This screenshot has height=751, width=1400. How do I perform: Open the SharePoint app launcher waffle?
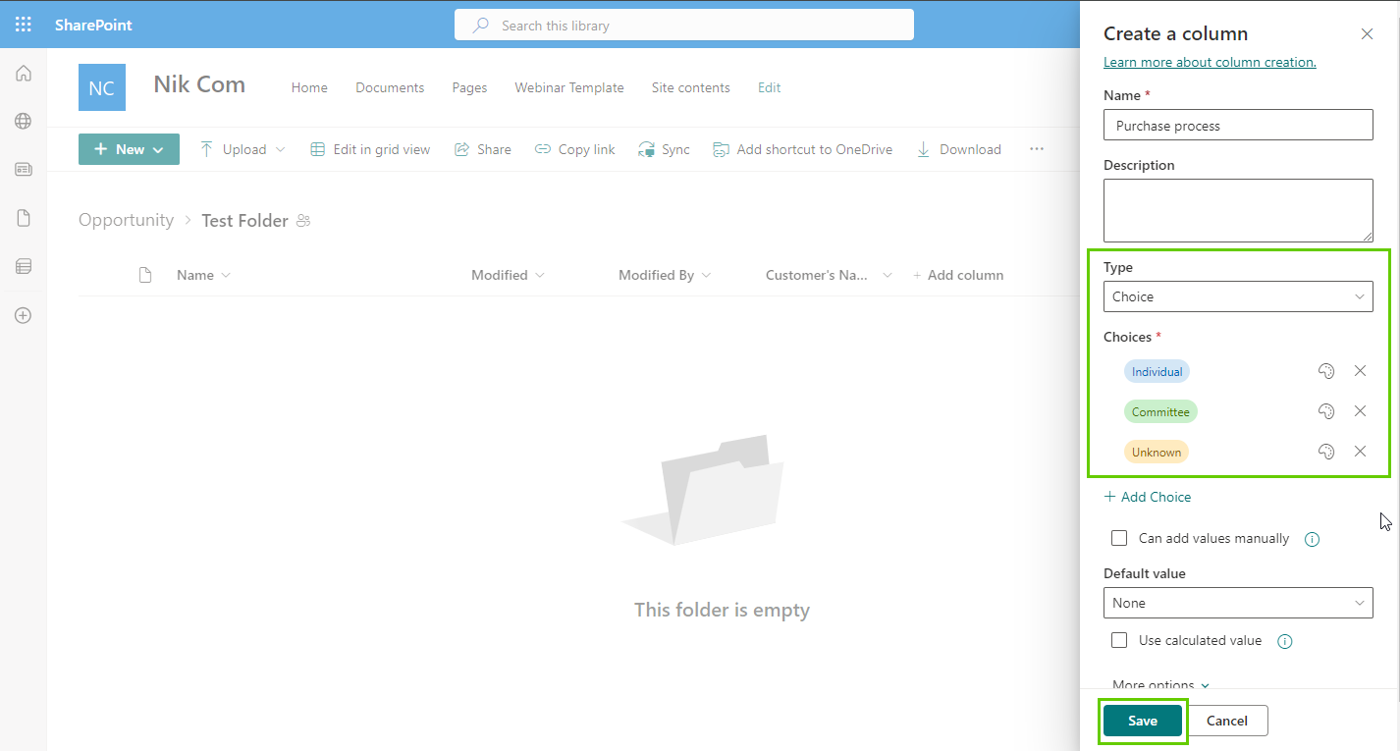click(24, 25)
